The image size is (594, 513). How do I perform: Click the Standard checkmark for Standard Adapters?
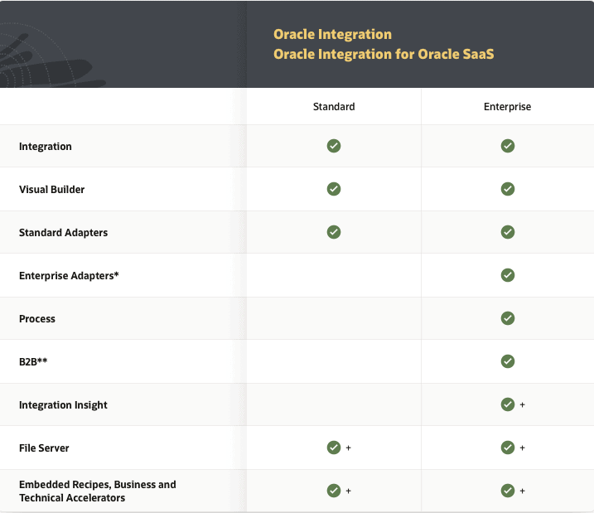coord(334,232)
